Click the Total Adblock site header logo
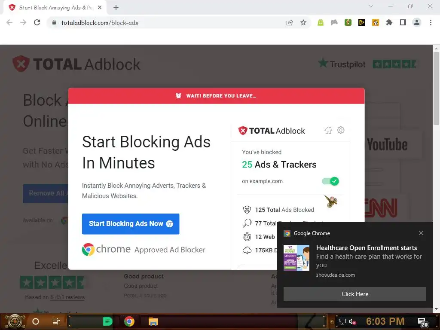Viewport: 440px width, 330px height. tap(76, 64)
